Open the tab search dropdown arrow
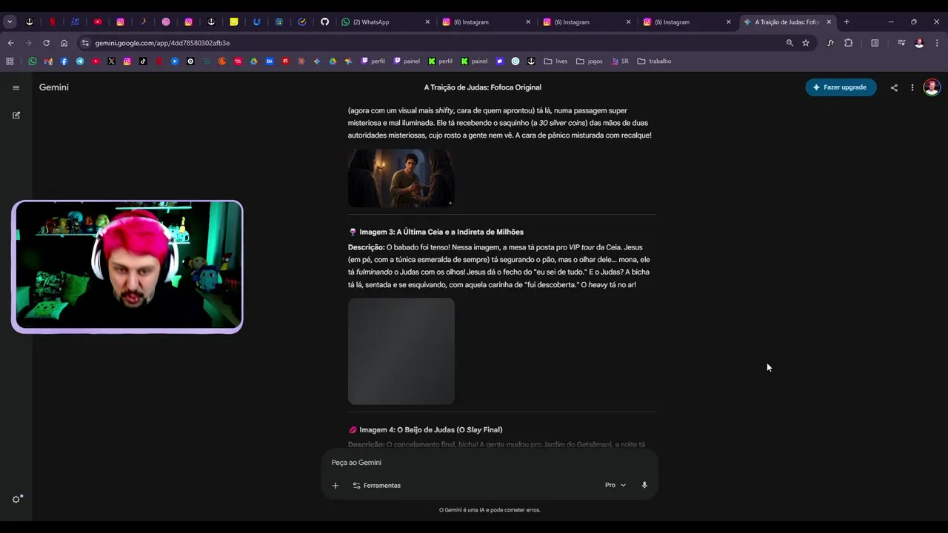Screen dimensions: 948x533 (10, 22)
